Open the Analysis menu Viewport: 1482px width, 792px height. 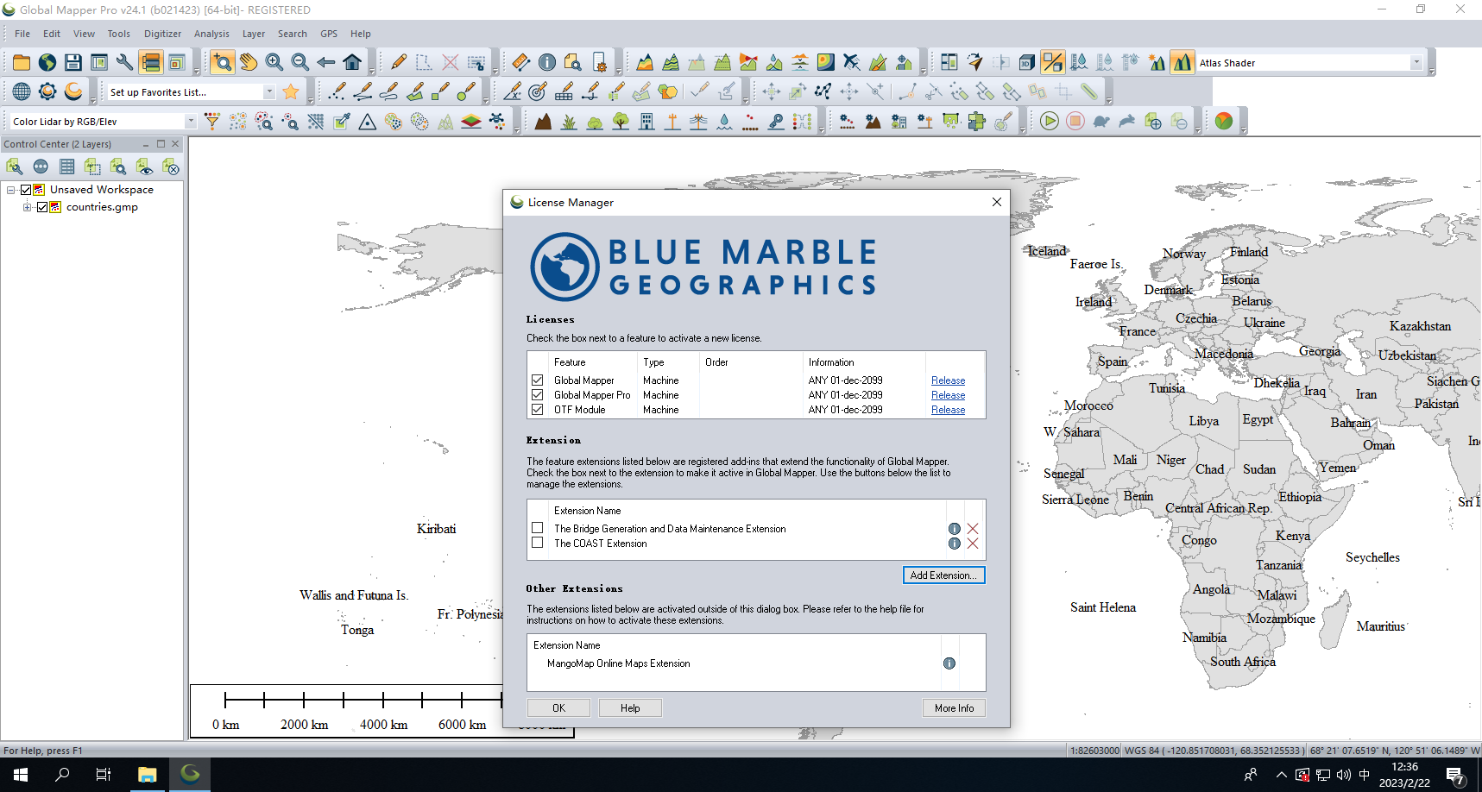(x=211, y=34)
